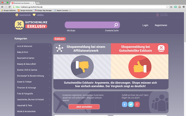The image size is (186, 116).
Task: Expand arrow next to Finanzen & Vorsorge
Action: coord(49,88)
